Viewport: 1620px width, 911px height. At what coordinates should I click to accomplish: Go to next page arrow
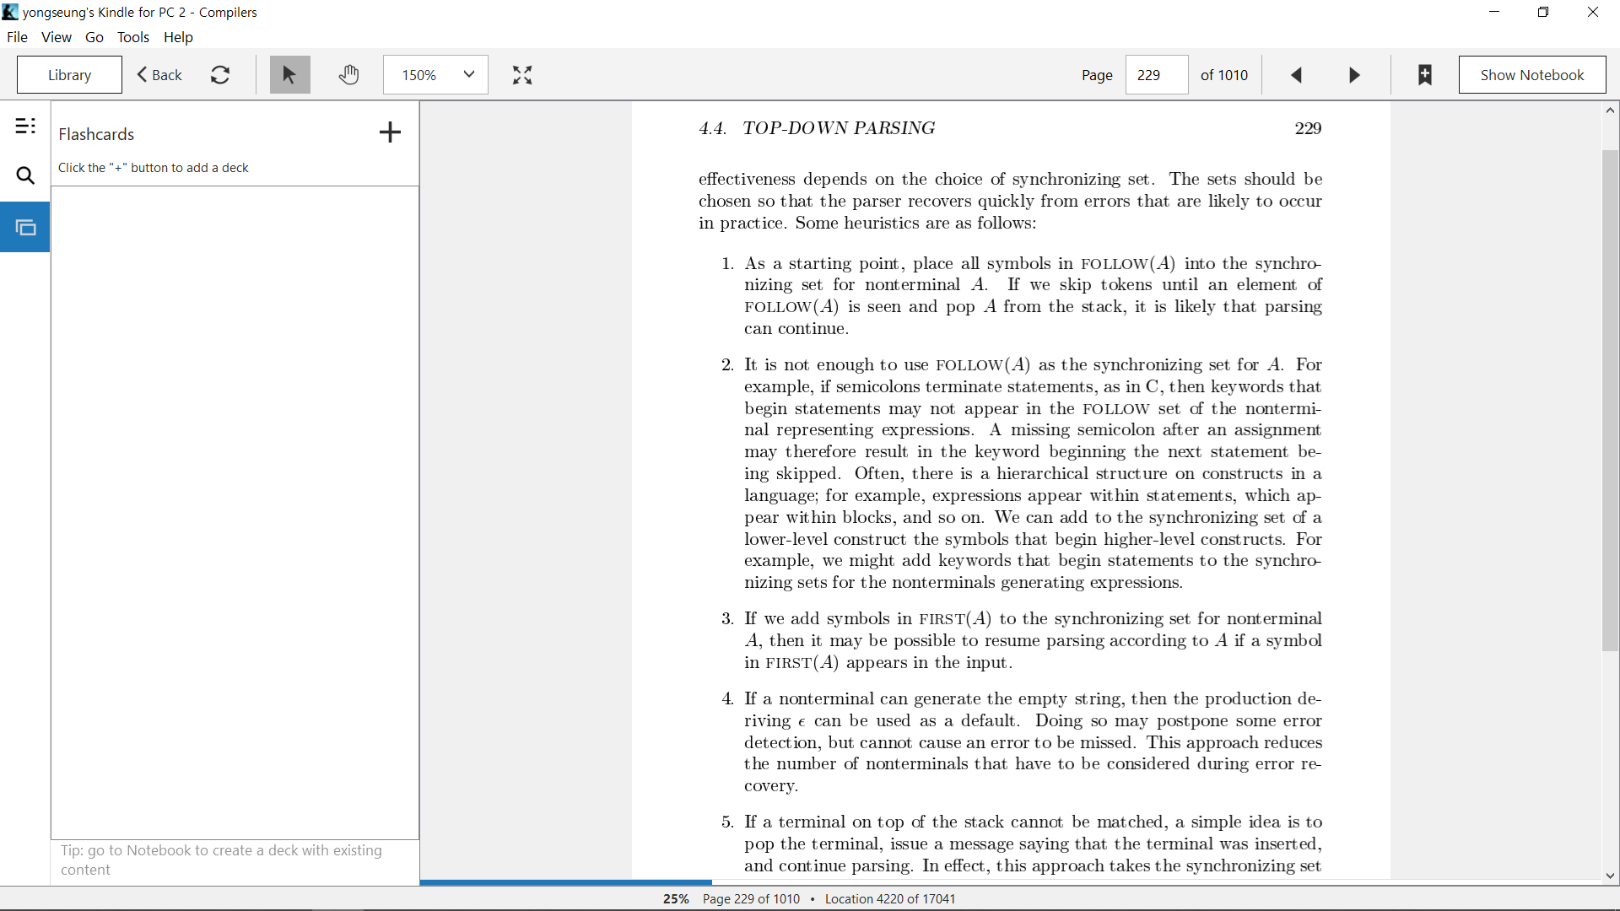click(1354, 75)
